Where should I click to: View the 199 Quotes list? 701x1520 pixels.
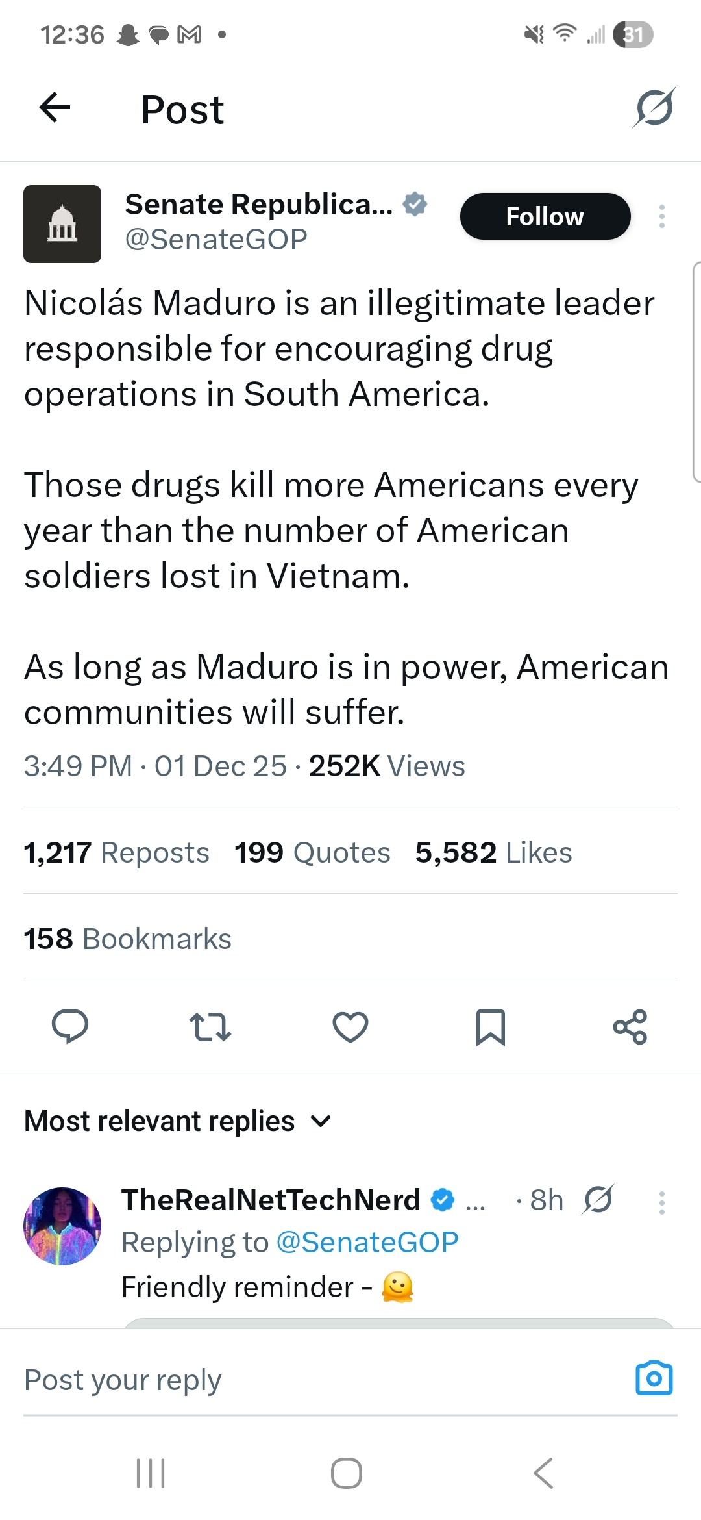point(312,852)
